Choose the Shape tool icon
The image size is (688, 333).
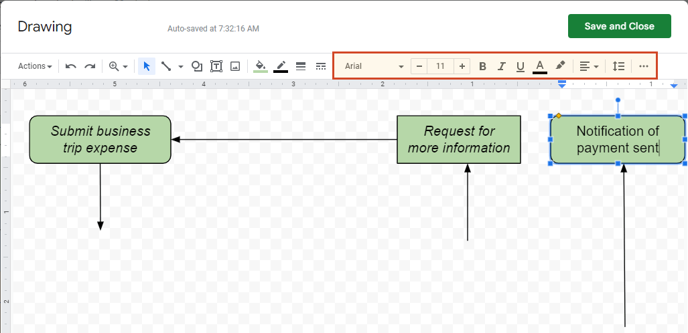(197, 66)
